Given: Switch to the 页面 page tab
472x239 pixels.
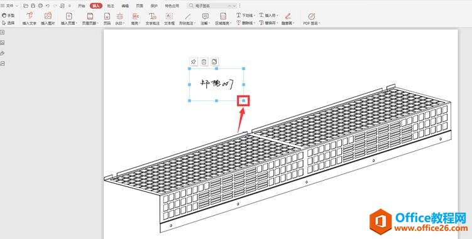Looking at the screenshot, I should point(140,6).
